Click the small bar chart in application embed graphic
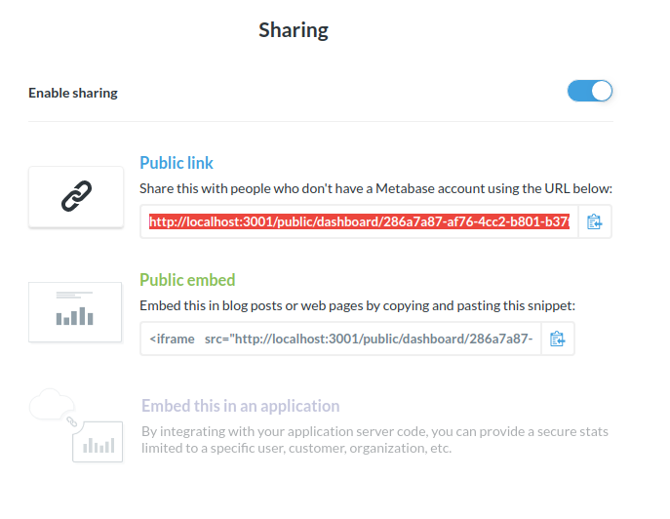Screen dimensions: 670x519 pyautogui.click(x=99, y=445)
